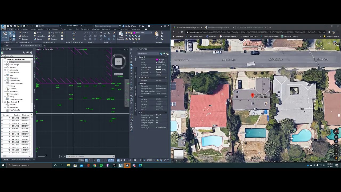Click the ViewCube TOP face
Screen dimensions: 341x192
(118, 62)
